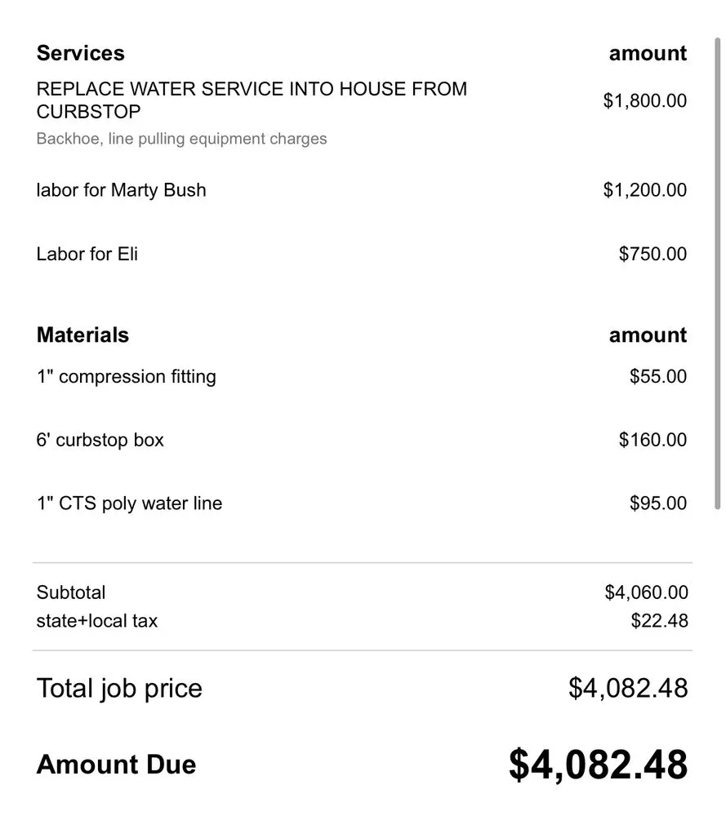Click the "Services" section heading
726x816 pixels.
coord(80,54)
